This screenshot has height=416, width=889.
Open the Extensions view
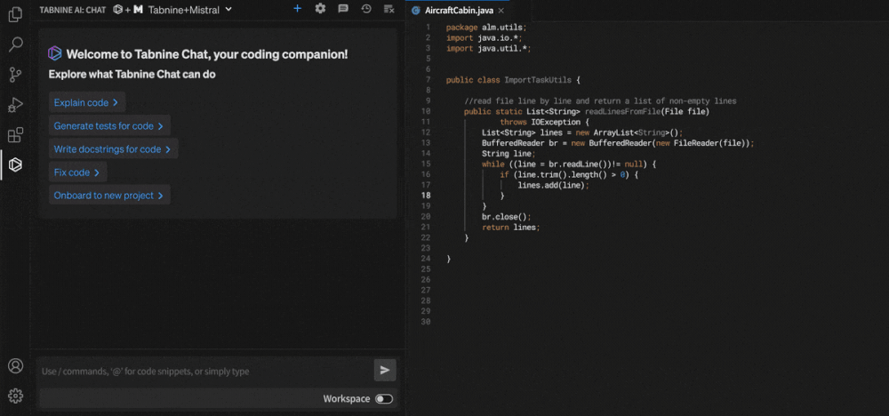pyautogui.click(x=15, y=135)
